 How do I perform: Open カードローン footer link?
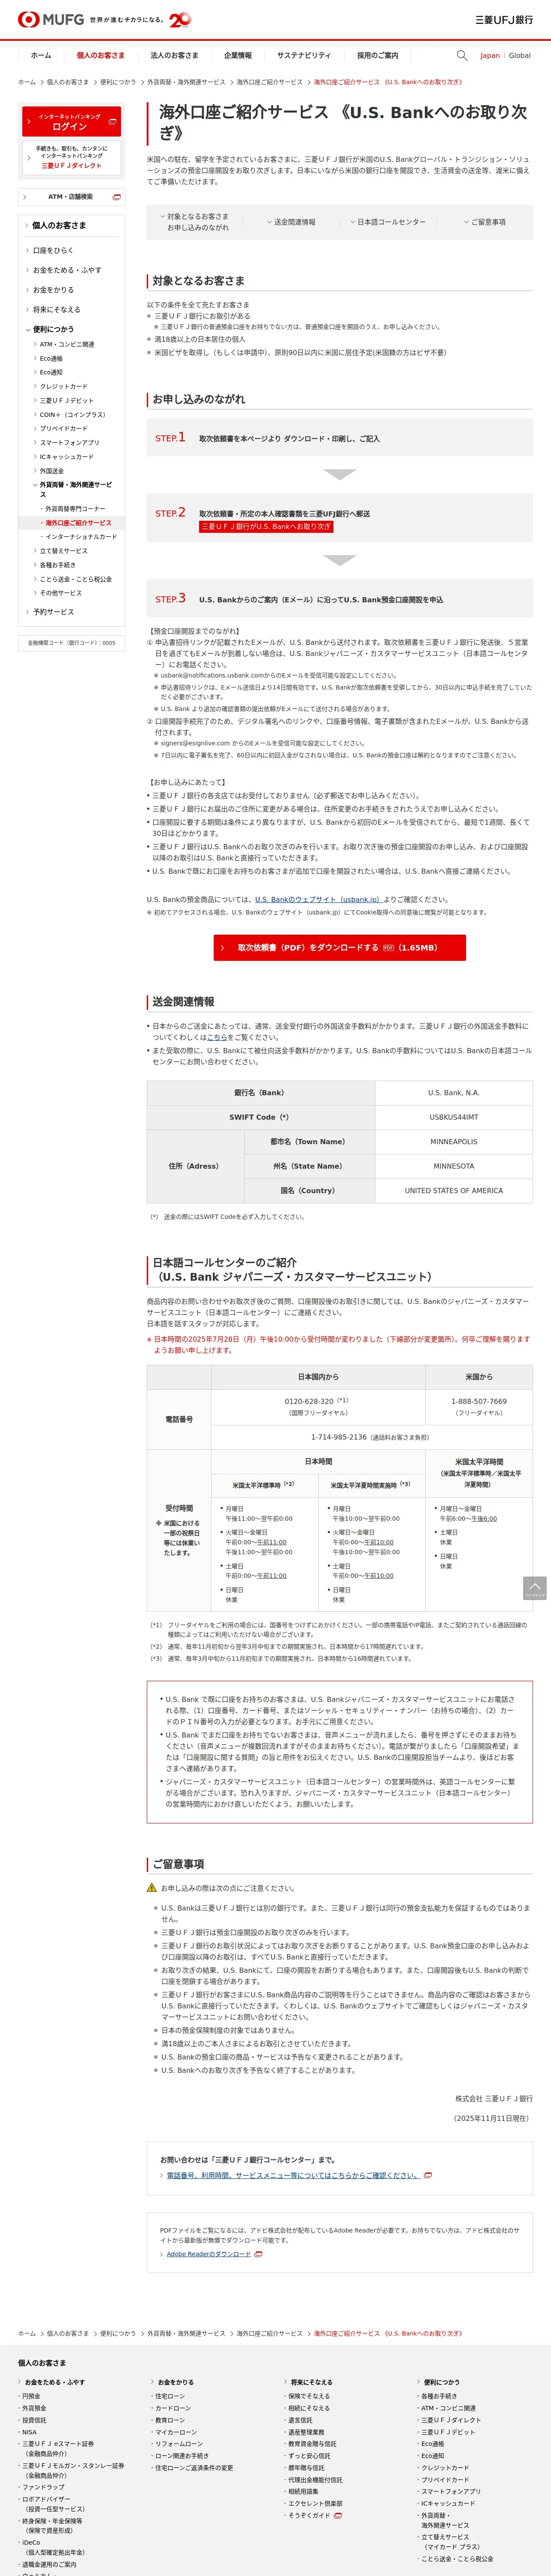[x=173, y=2408]
